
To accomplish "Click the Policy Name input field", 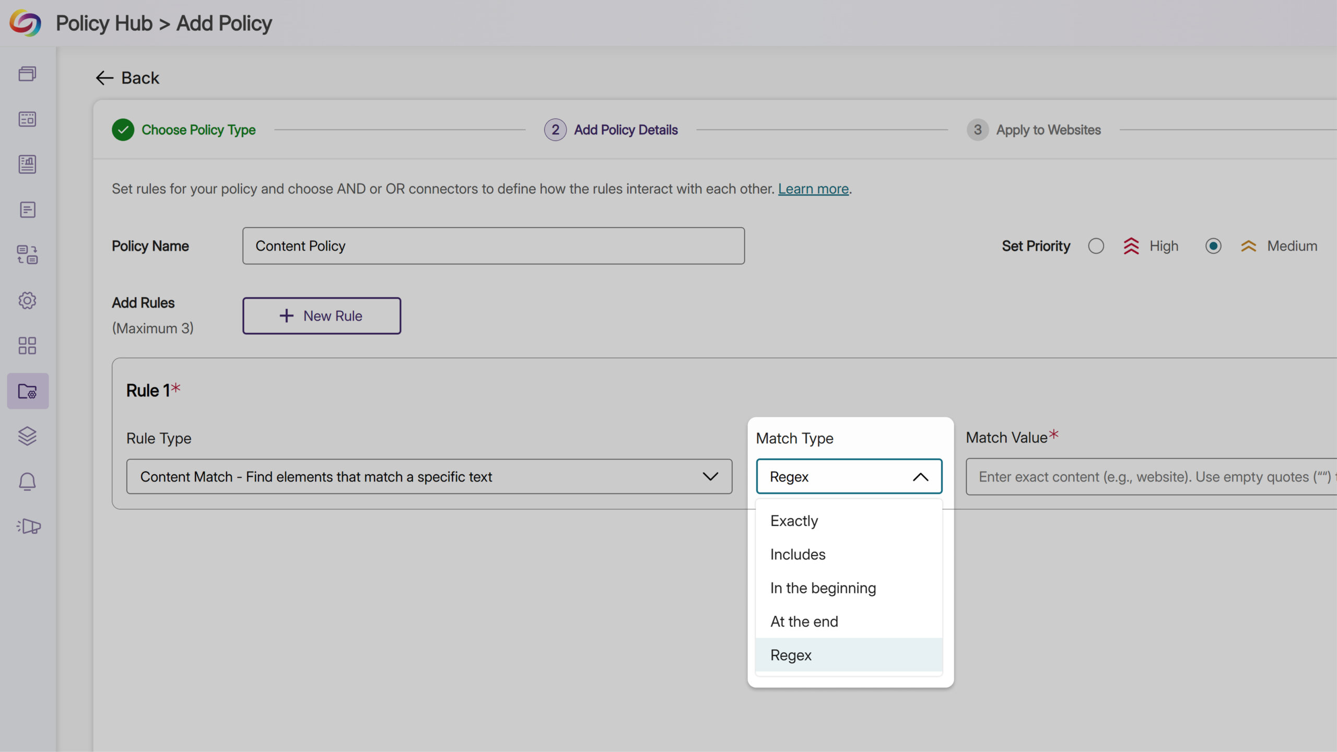I will point(493,246).
